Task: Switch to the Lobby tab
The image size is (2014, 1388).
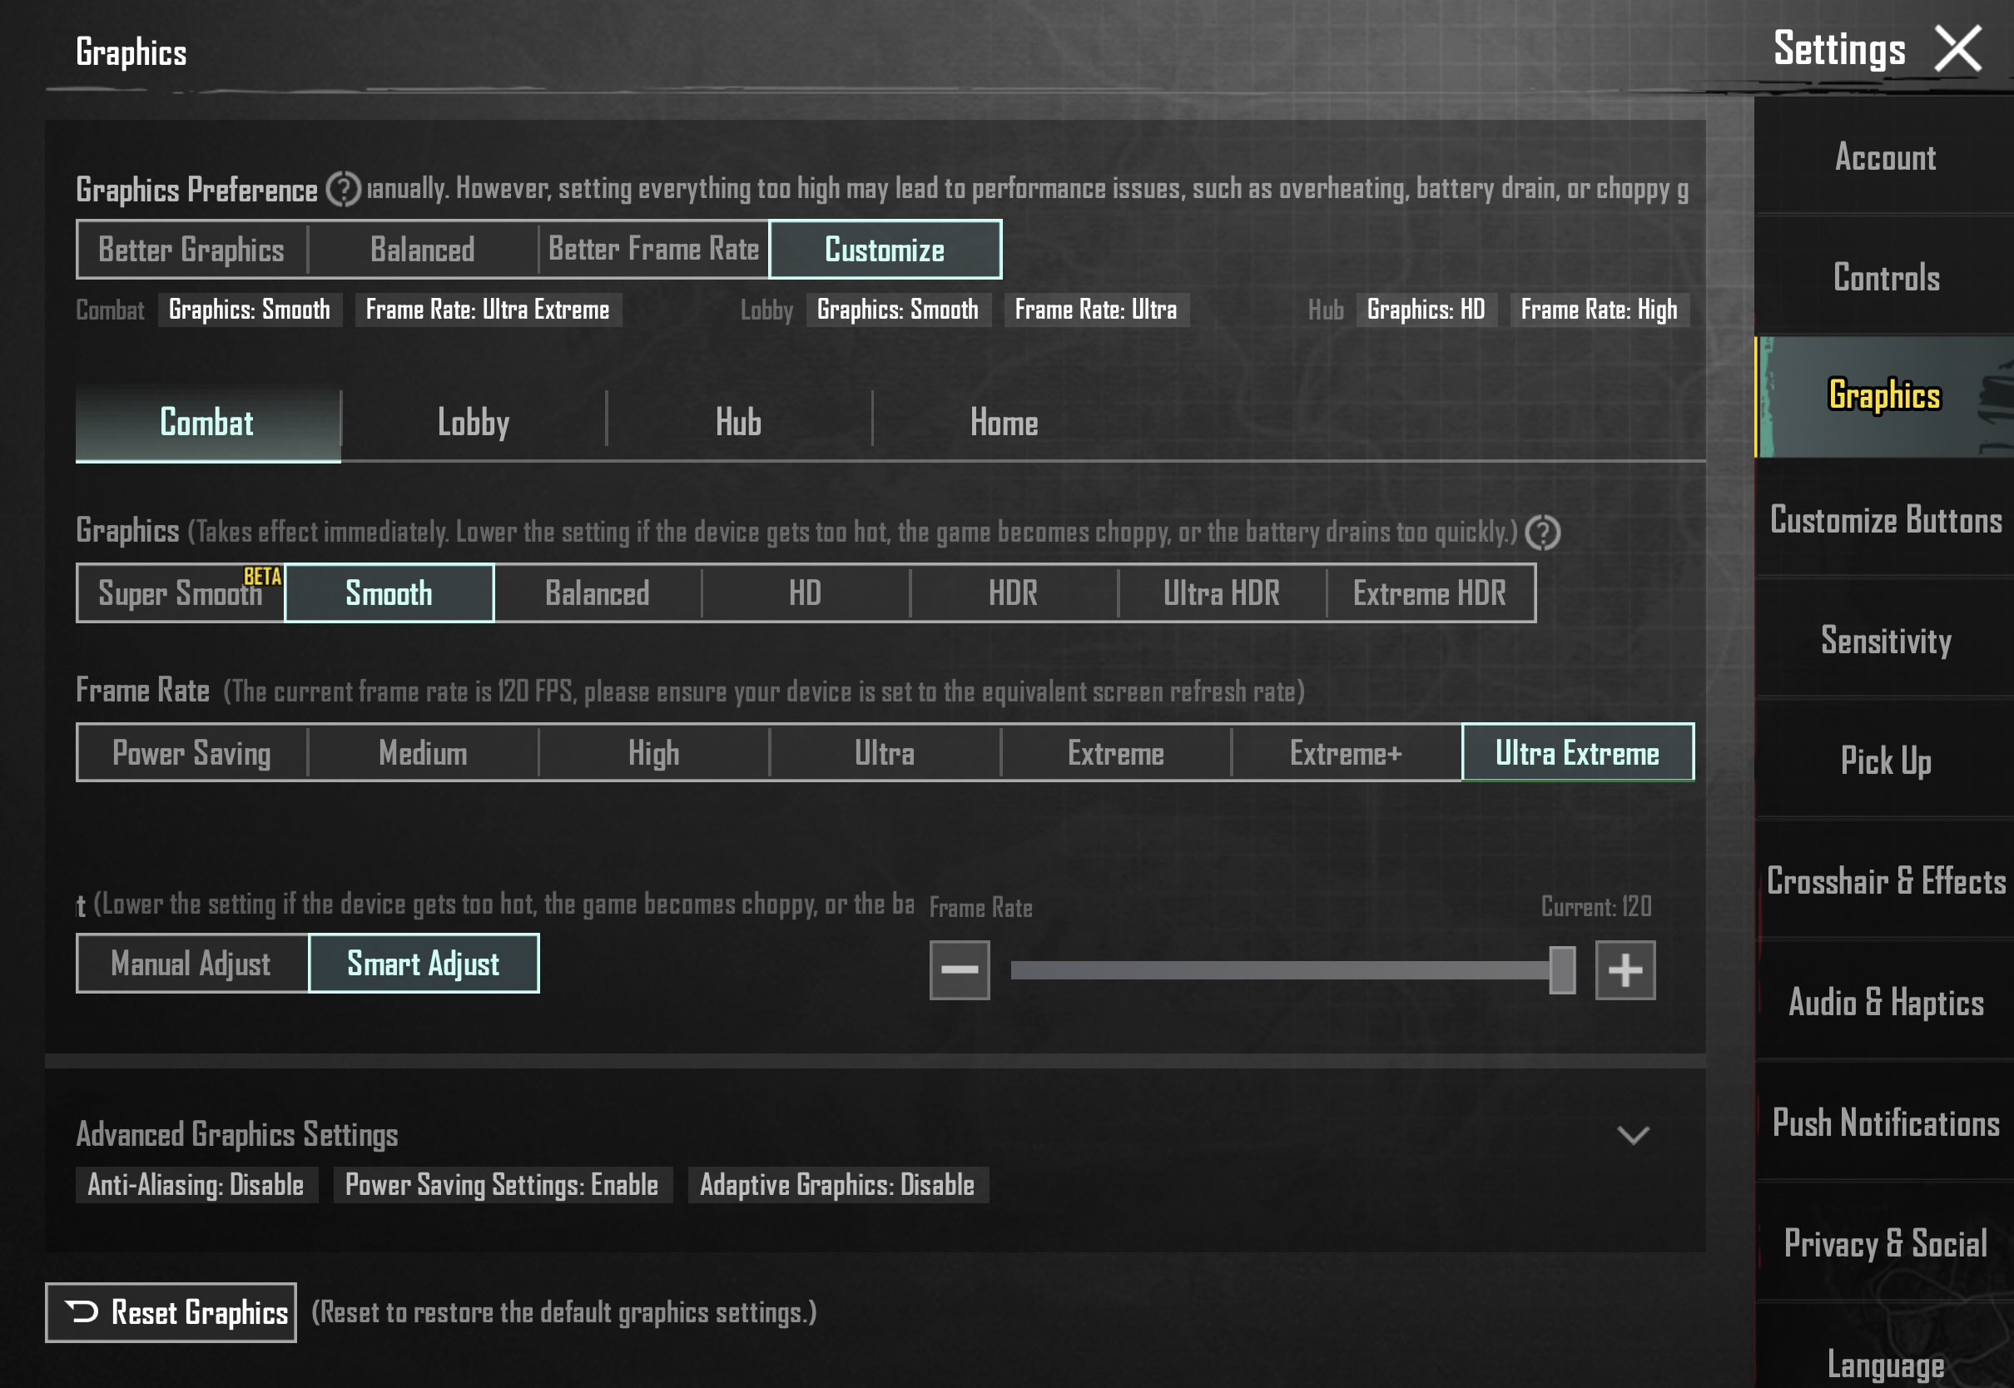Action: click(473, 423)
